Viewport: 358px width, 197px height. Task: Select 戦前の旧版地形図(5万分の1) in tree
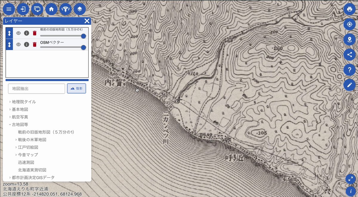(46, 132)
